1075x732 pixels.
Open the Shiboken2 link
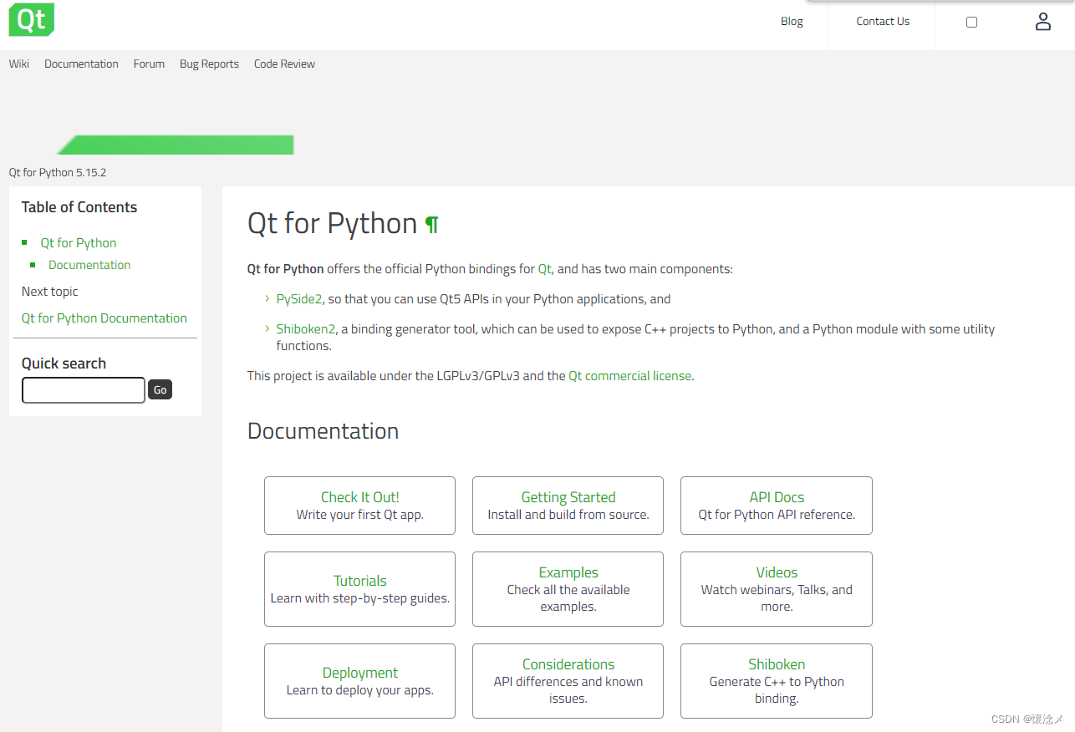tap(306, 329)
